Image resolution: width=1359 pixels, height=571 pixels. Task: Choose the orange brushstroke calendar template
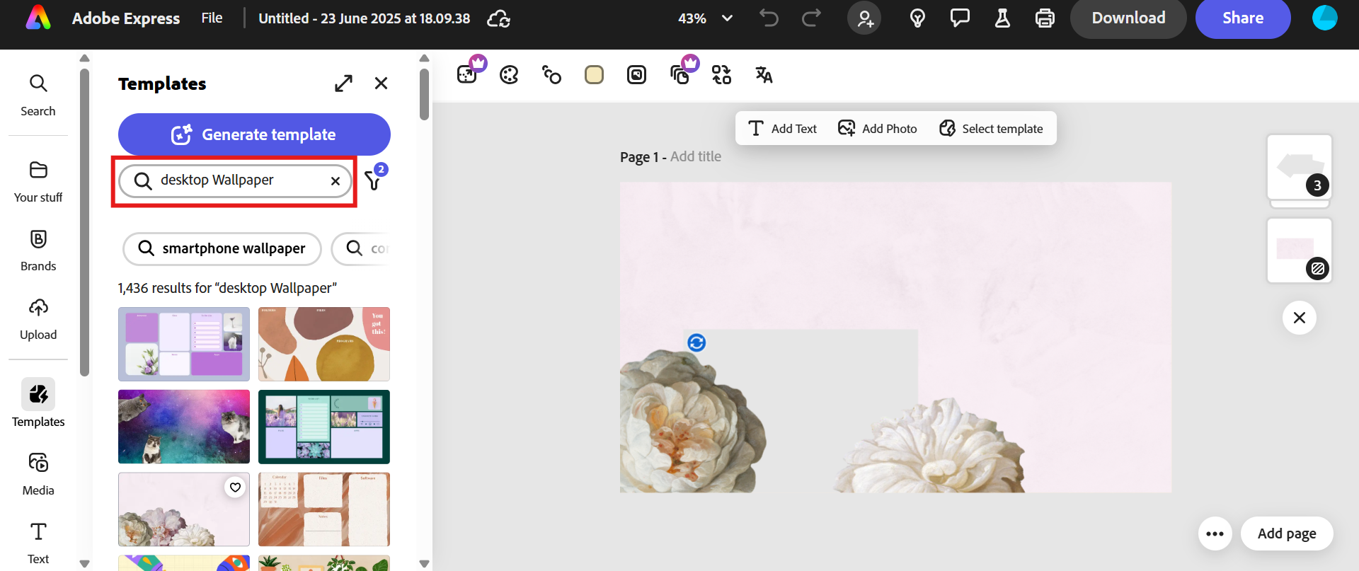pyautogui.click(x=324, y=509)
